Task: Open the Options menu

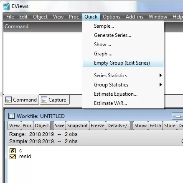Action: click(x=112, y=17)
